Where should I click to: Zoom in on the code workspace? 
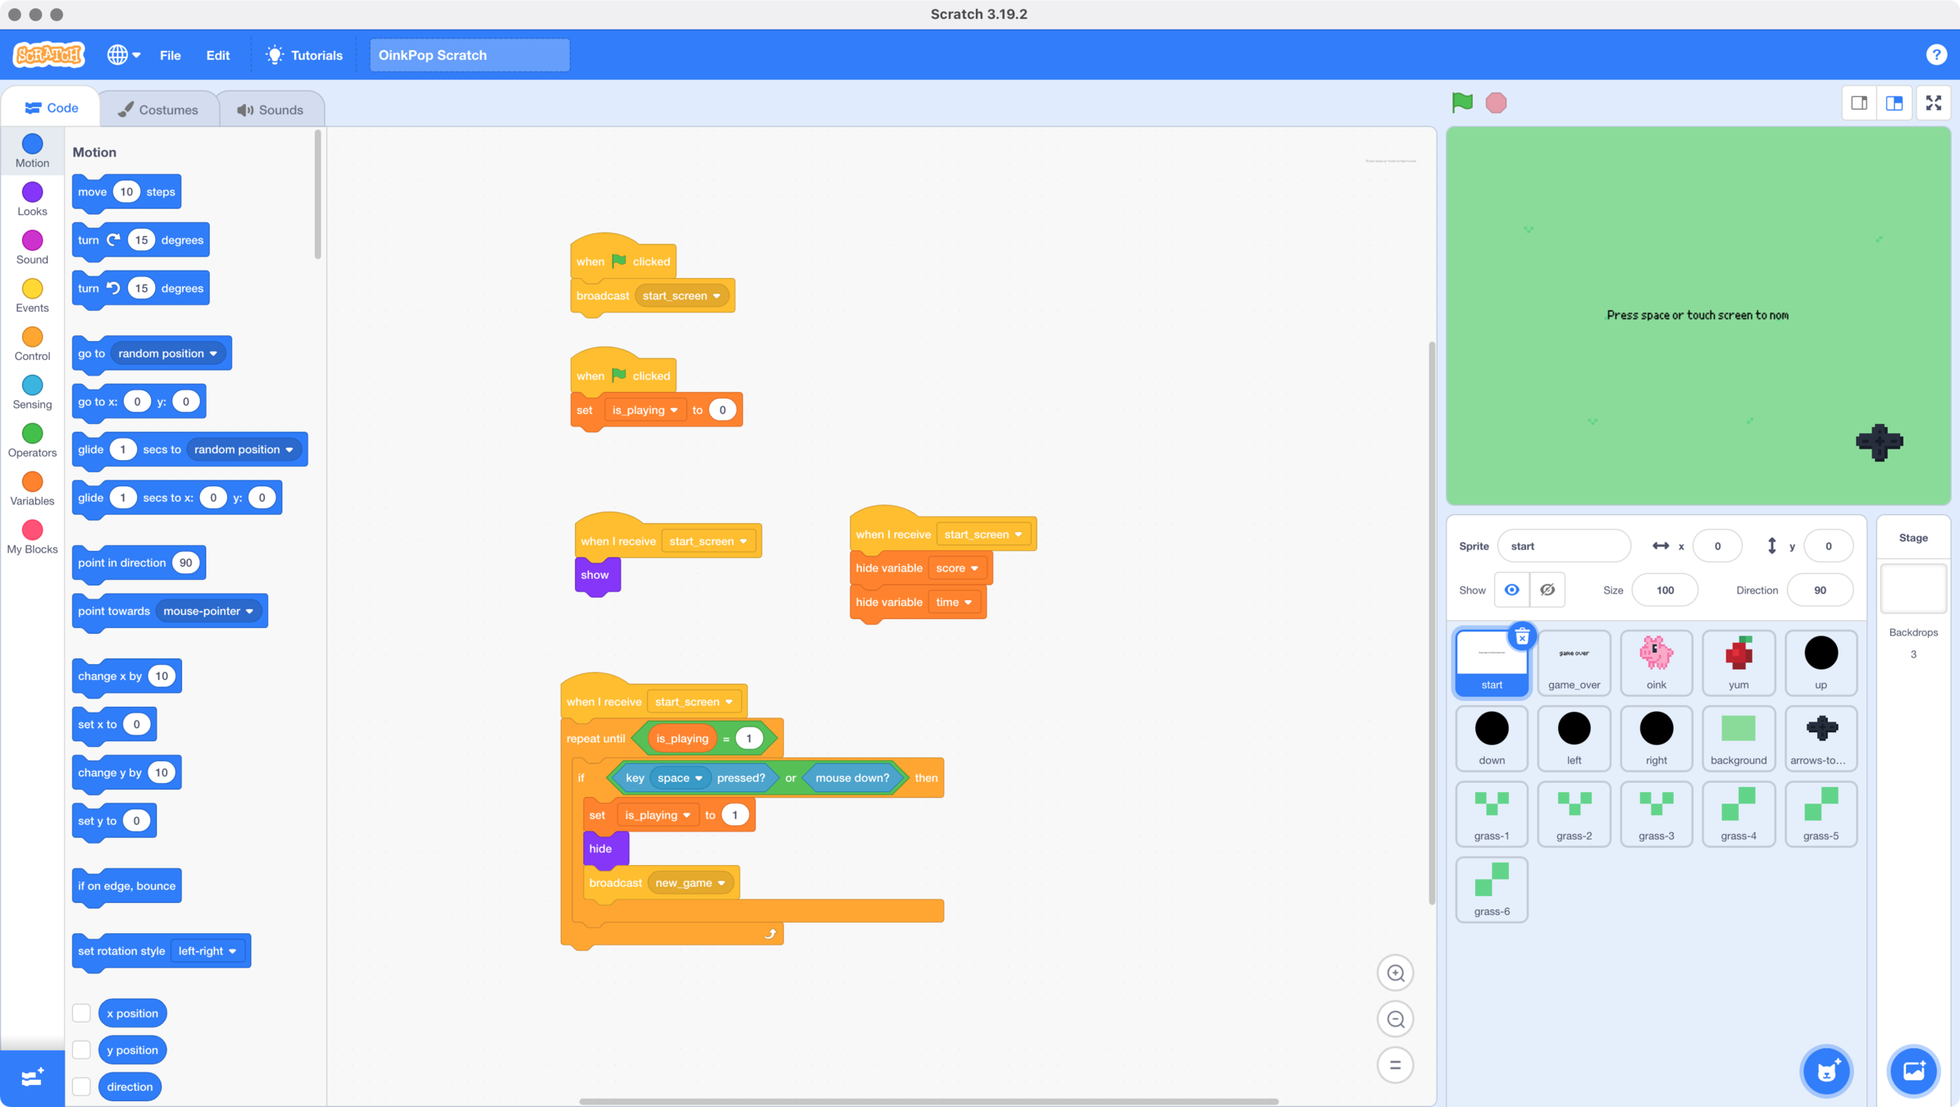(1395, 973)
